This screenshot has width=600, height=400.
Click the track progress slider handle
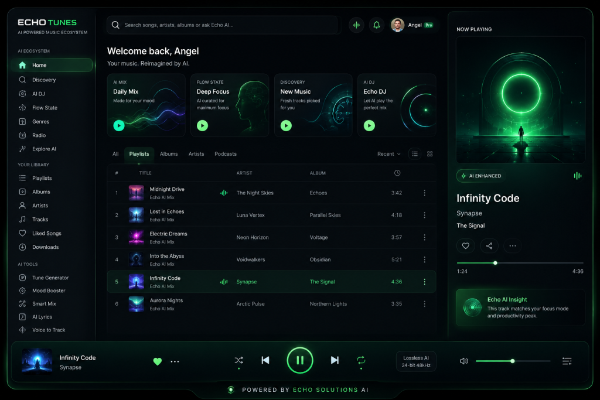click(x=495, y=263)
